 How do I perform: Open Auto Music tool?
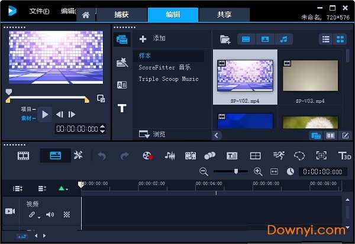(191, 155)
